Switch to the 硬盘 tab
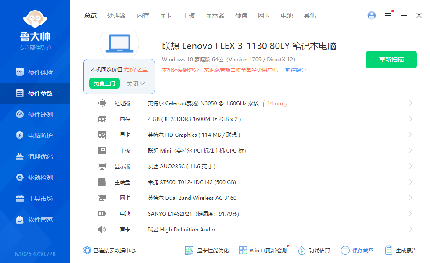This screenshot has width=430, height=263. pyautogui.click(x=241, y=16)
